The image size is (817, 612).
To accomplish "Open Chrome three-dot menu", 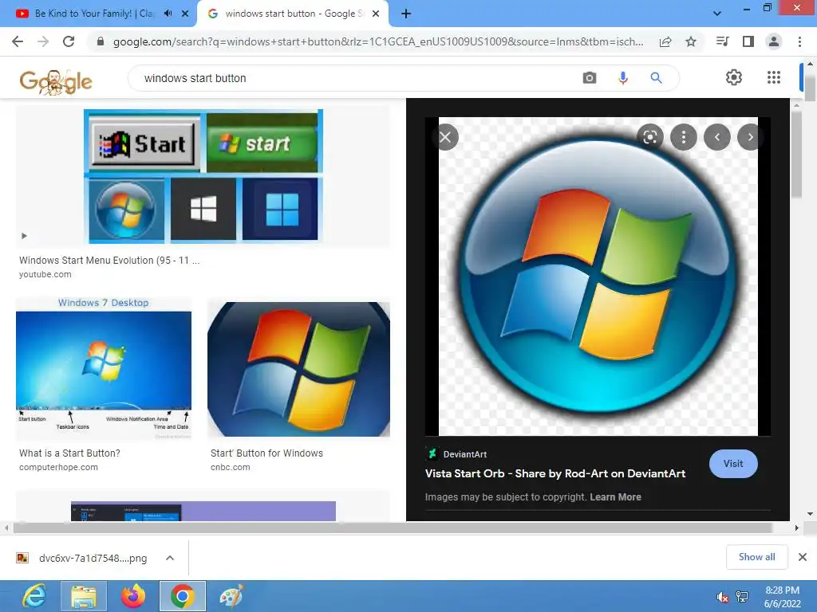I will point(799,41).
